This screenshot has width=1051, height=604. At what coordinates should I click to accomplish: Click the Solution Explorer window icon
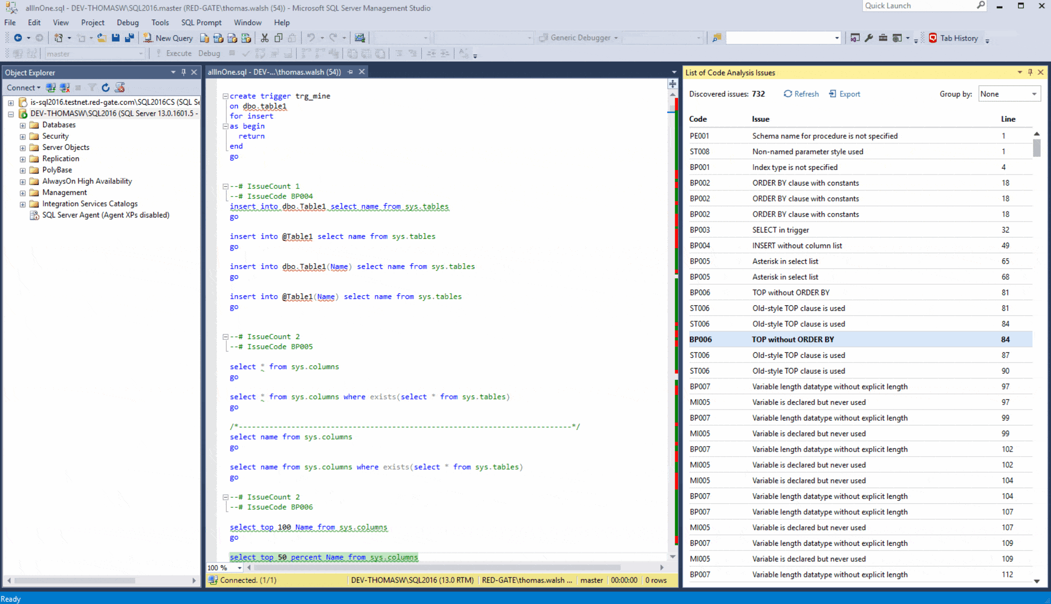[855, 38]
